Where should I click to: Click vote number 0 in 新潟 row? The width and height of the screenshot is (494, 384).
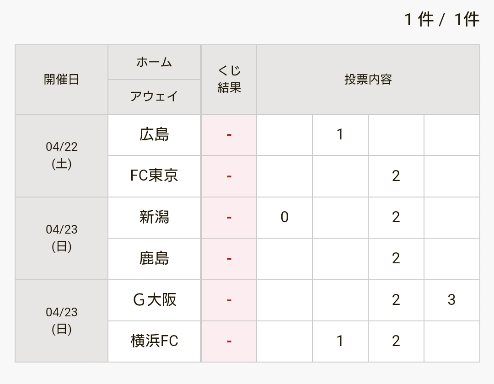[285, 217]
